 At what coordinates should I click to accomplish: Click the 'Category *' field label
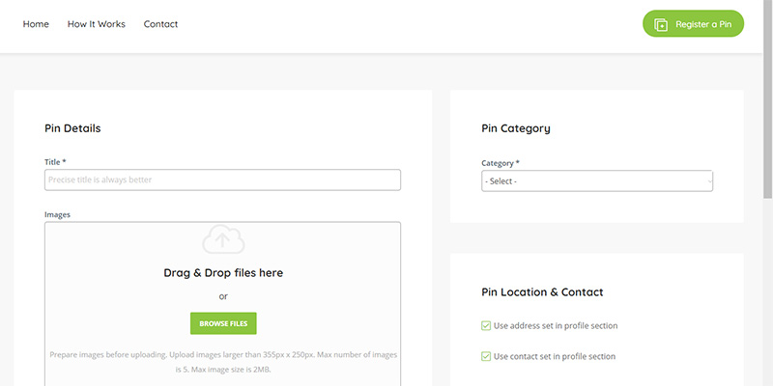(x=500, y=163)
